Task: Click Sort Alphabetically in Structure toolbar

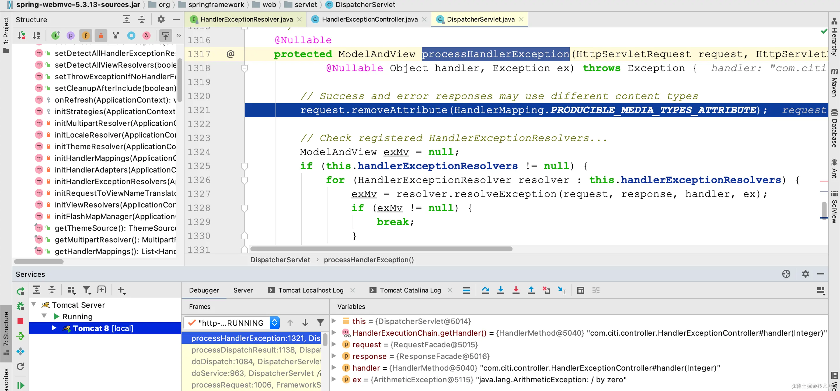Action: click(x=36, y=35)
